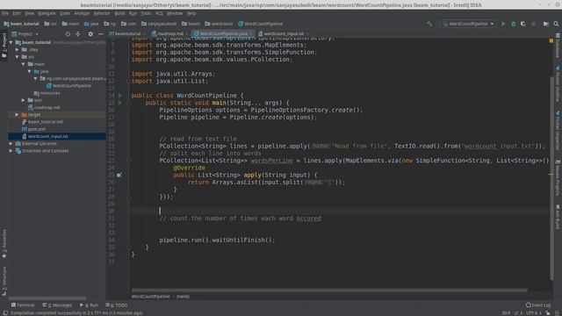Open Search Everywhere magnifier icon
Image resolution: width=562 pixels, height=316 pixels.
[x=556, y=24]
